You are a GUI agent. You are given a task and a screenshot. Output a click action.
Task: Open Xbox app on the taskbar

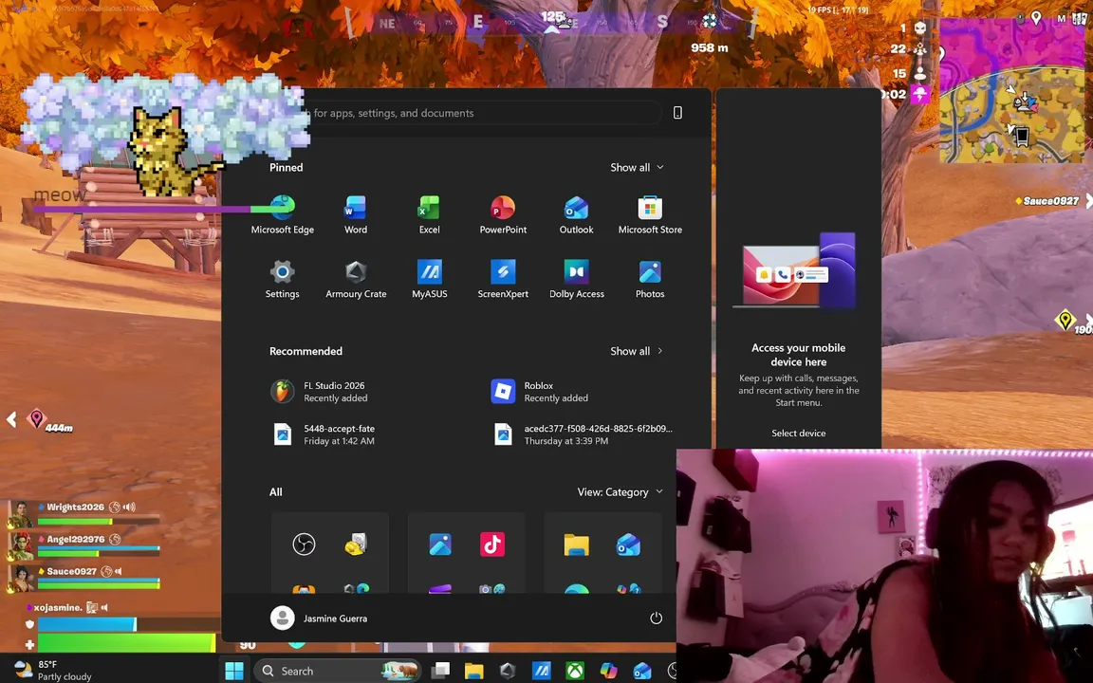pos(574,671)
